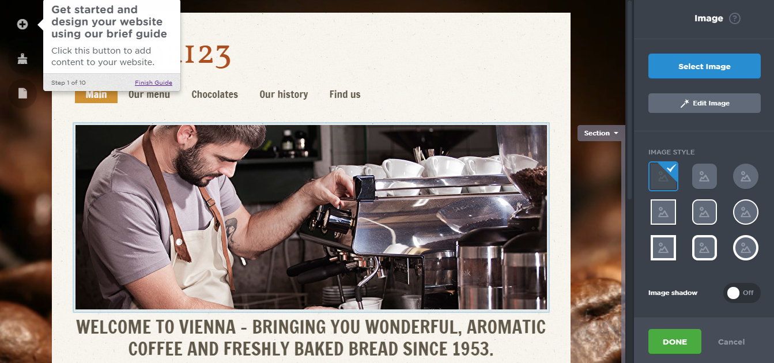Select the checked plain image style
This screenshot has width=774, height=363.
coord(663,176)
